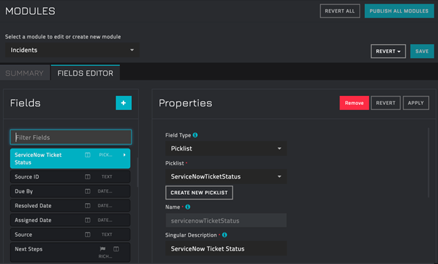438x264 pixels.
Task: Click the Singular Description input field
Action: coord(226,249)
